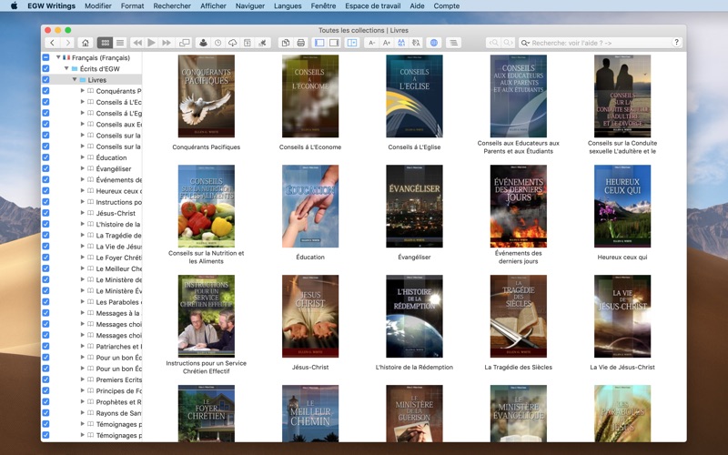Click the help question mark button
Screen dimensions: 728x455
[x=676, y=42]
